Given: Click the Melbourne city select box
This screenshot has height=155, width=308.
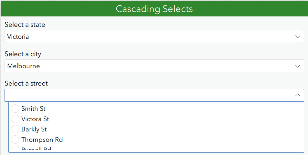Looking at the screenshot, I should (149, 66).
